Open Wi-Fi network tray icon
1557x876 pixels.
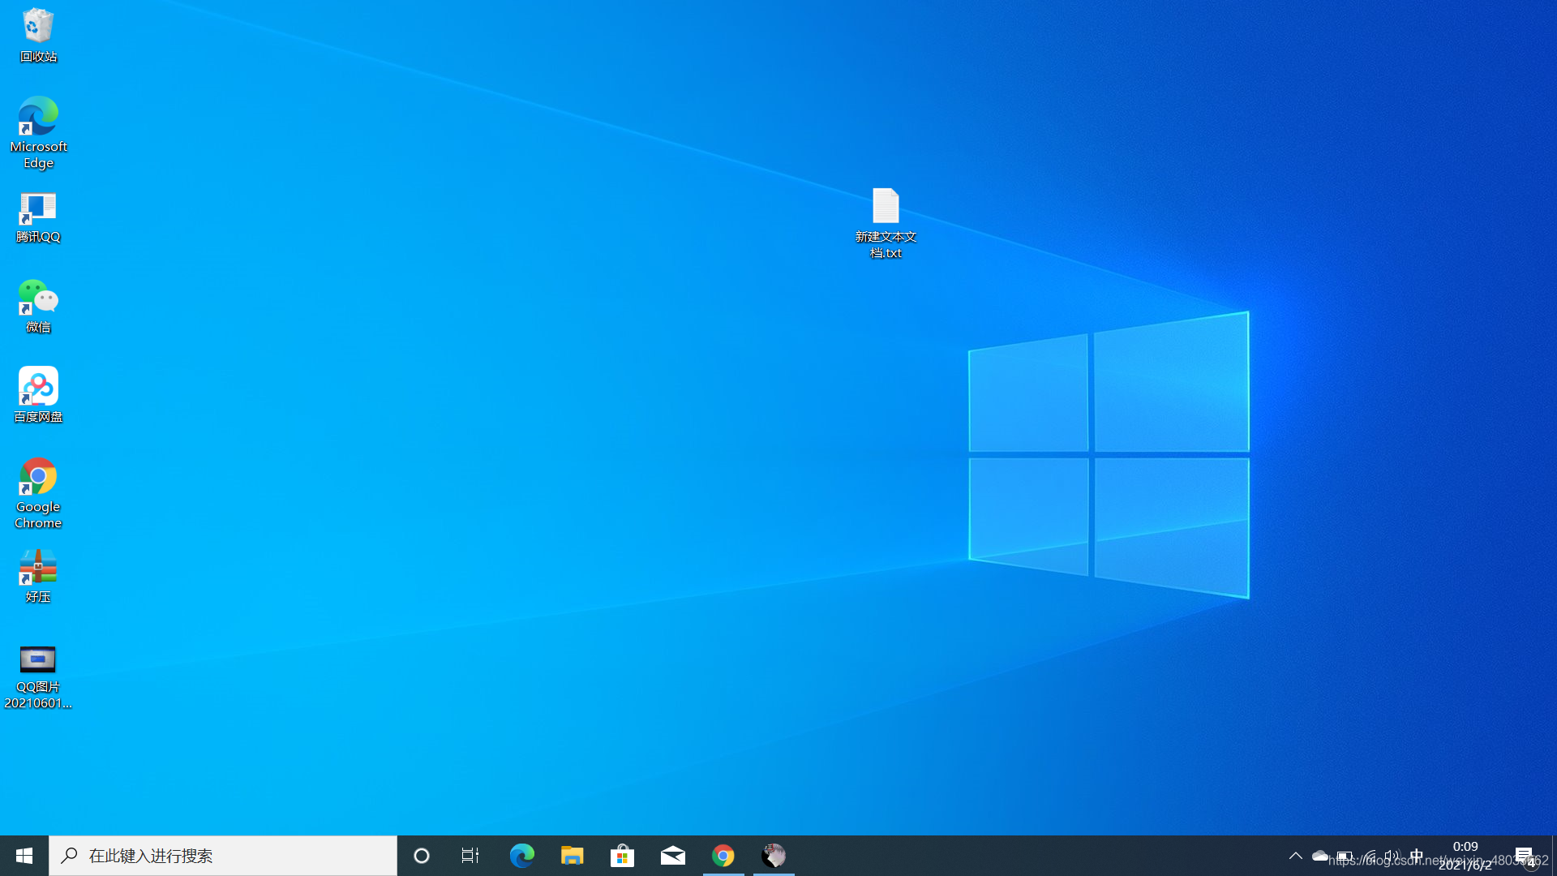pyautogui.click(x=1369, y=856)
